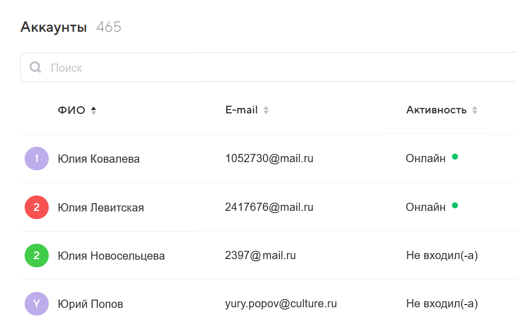Click Юлия Новосельцева's green avatar

[x=37, y=256]
